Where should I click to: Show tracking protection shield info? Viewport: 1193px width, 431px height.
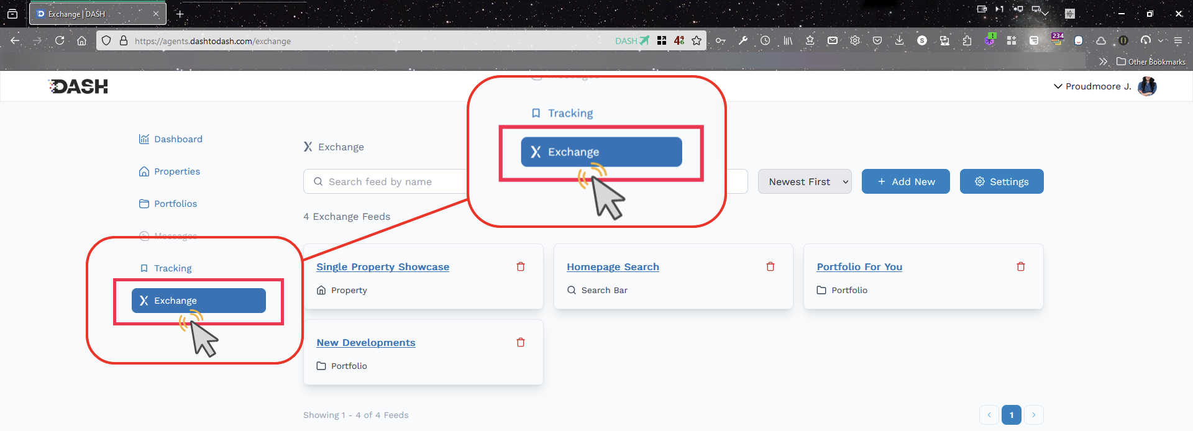(x=106, y=40)
